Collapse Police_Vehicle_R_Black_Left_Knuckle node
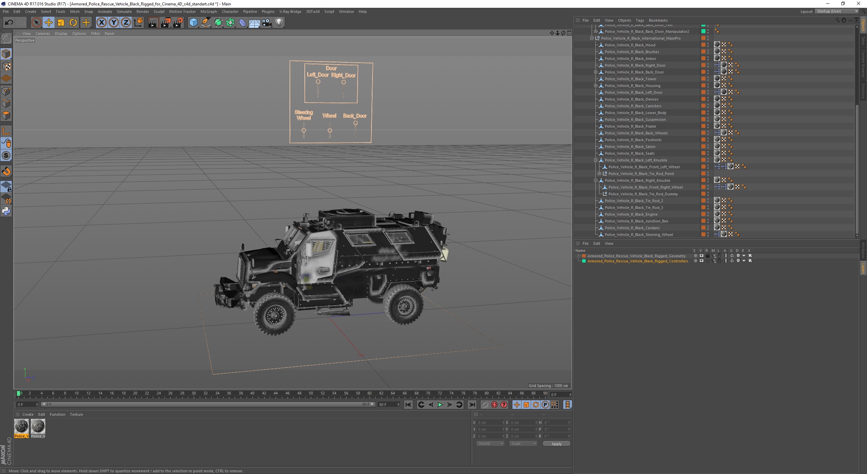The width and height of the screenshot is (867, 474). pyautogui.click(x=595, y=160)
